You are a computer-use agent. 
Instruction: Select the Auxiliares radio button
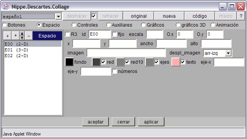click(108, 25)
